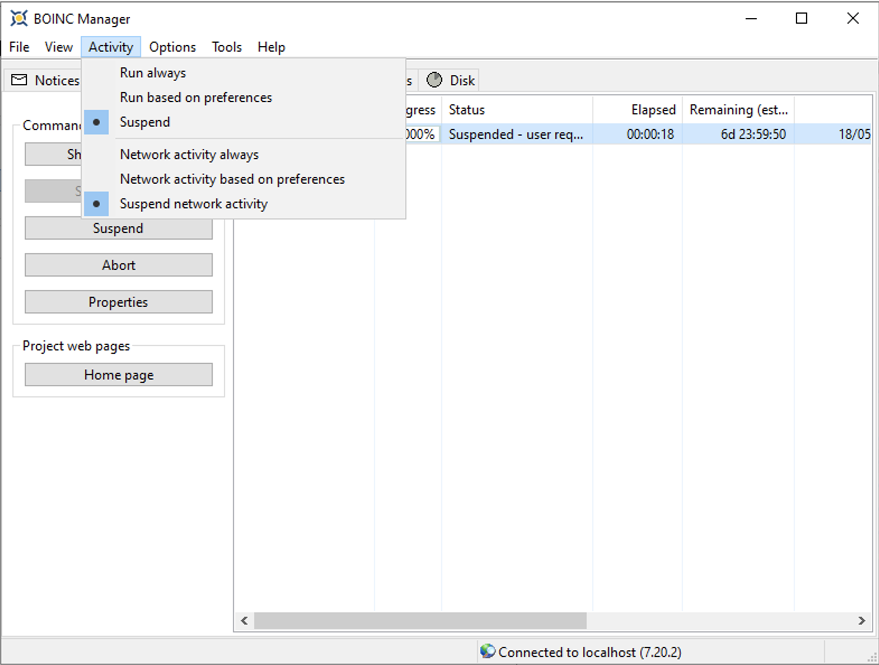Screen dimensions: 879x665
Task: Sort by Status column header
Action: pyautogui.click(x=517, y=110)
